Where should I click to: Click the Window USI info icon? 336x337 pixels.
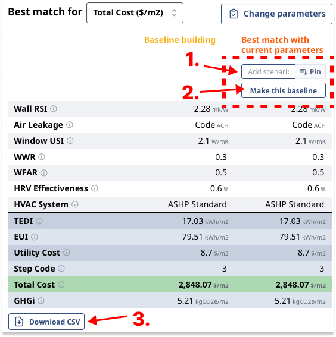click(70, 141)
